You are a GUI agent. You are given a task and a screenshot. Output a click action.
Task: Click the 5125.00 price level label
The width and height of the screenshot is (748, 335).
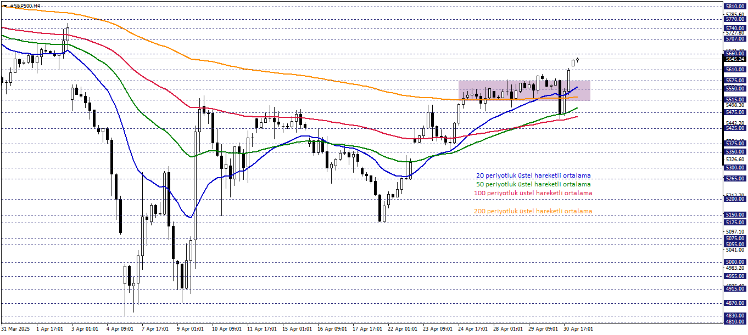click(735, 223)
